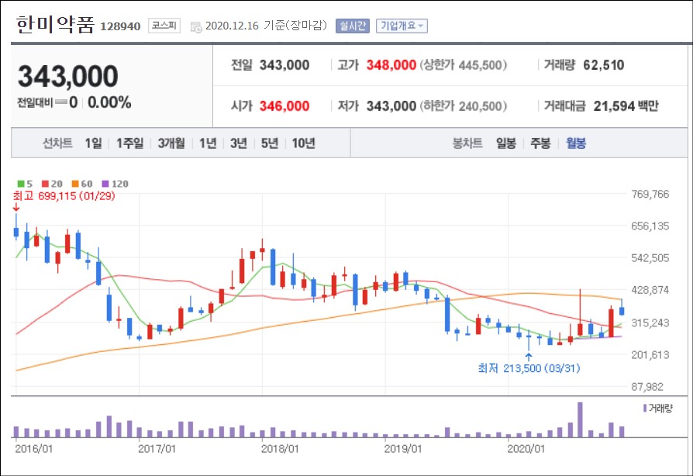
Task: Click the 고가 348,000 value
Action: (x=391, y=65)
